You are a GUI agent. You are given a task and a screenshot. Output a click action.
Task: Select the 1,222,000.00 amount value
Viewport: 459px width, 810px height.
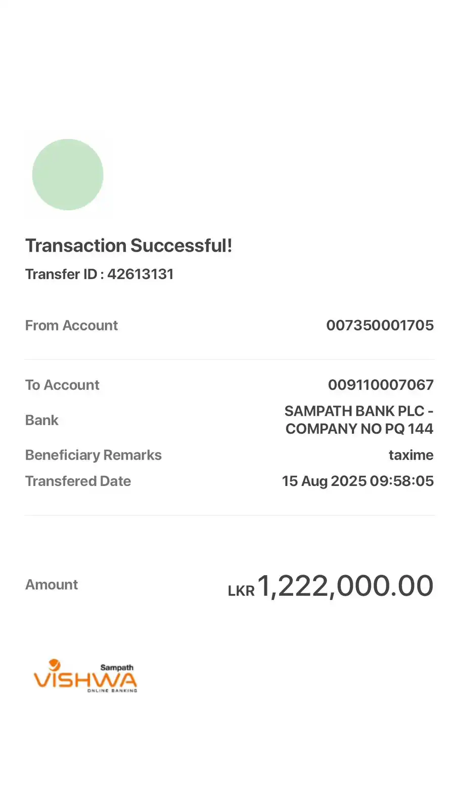pos(345,586)
